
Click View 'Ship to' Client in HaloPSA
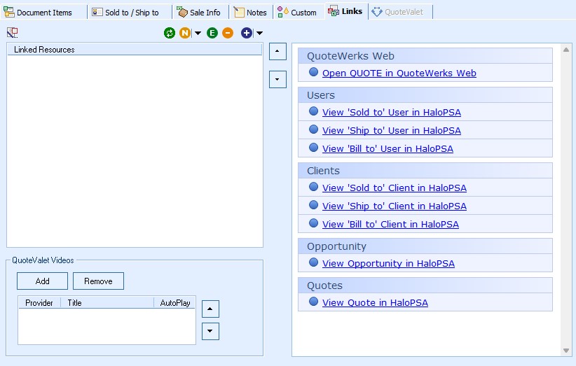[x=395, y=206]
